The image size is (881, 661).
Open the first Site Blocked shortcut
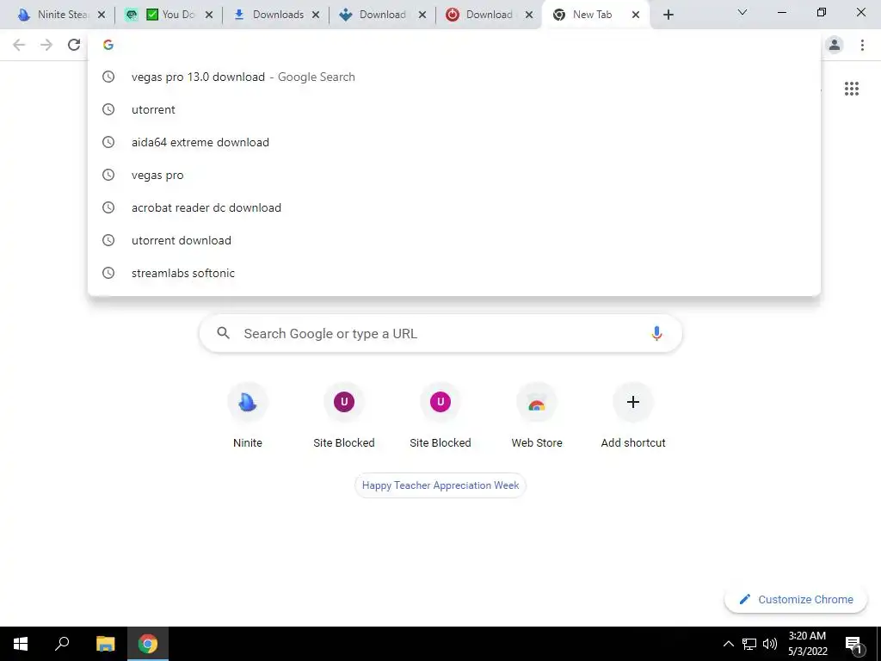(344, 416)
